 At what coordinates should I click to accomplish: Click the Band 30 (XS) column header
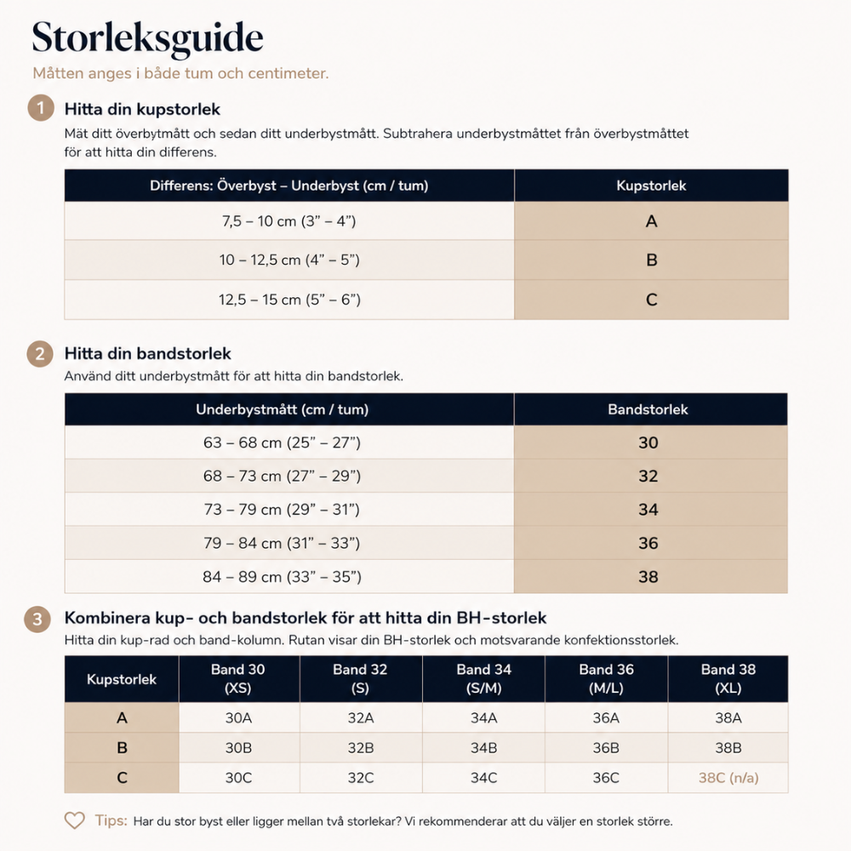point(239,678)
